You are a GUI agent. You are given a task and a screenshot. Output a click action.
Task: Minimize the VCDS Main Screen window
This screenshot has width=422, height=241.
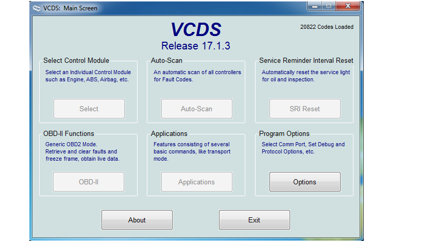(x=315, y=6)
